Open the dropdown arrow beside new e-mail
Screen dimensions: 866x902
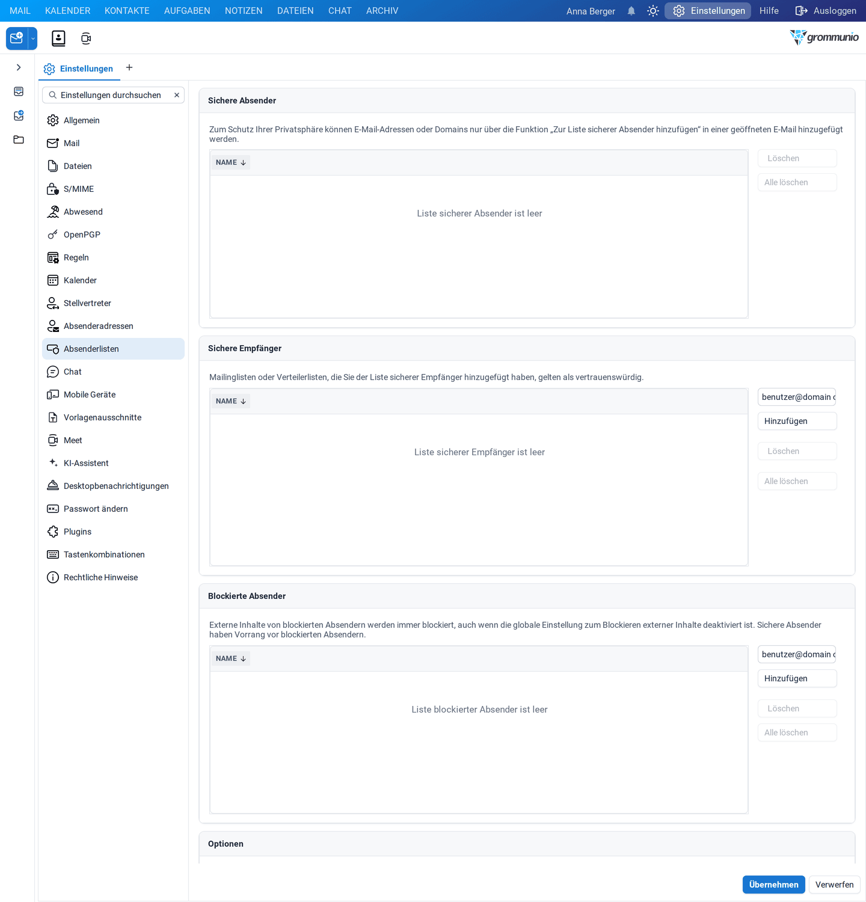(x=33, y=38)
